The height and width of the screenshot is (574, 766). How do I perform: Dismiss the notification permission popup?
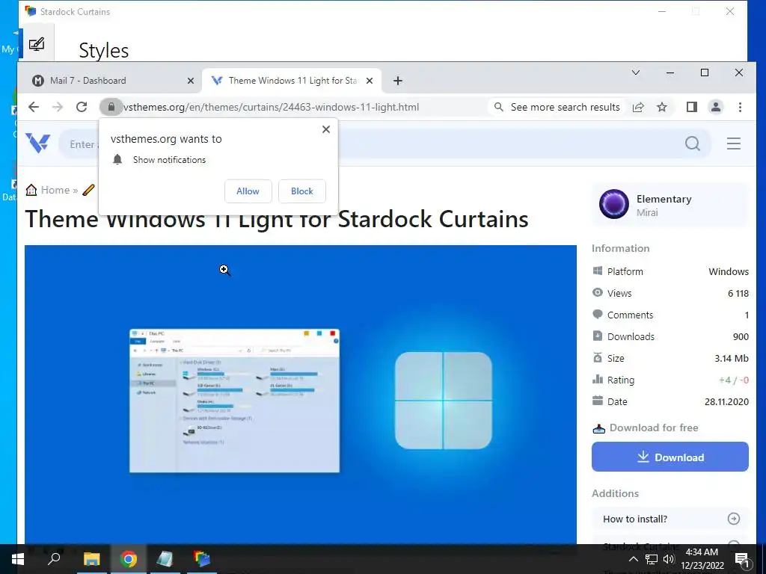326,129
